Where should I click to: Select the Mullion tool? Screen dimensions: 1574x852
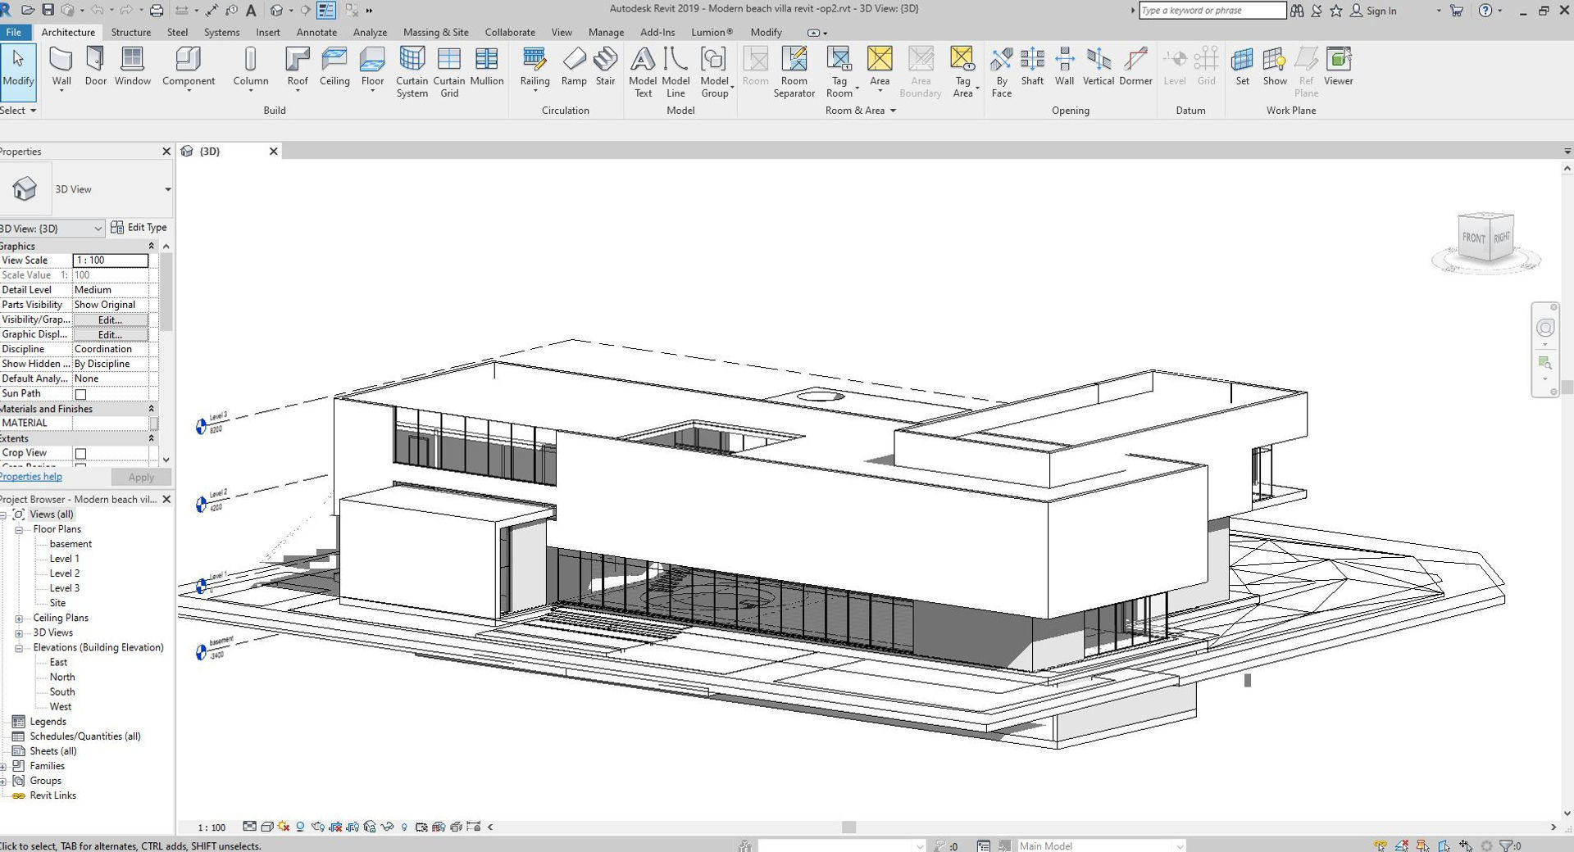pos(486,67)
